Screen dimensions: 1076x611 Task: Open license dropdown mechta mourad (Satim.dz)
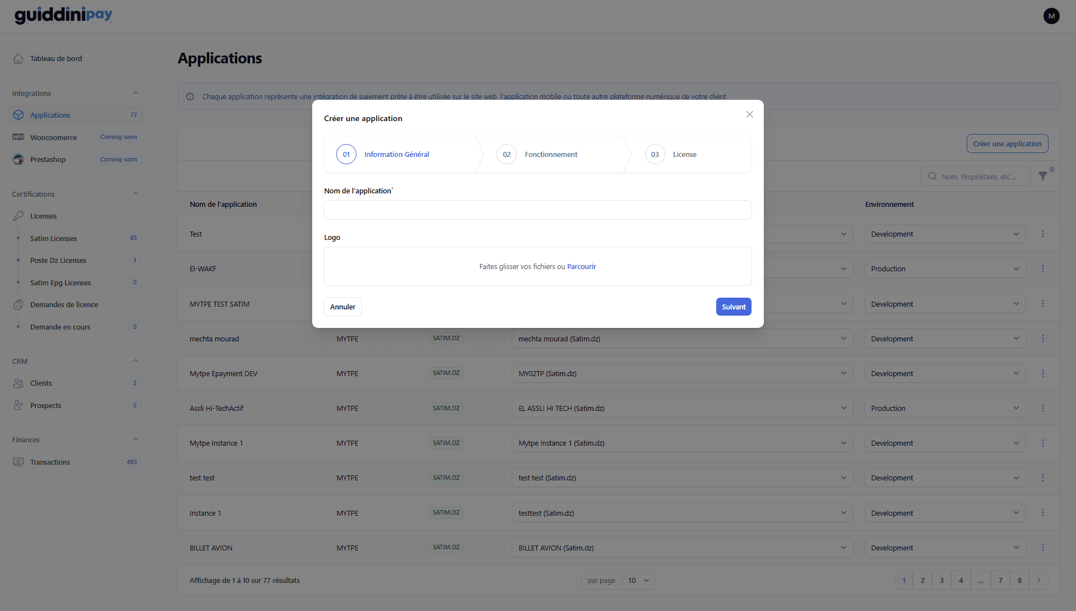point(682,339)
